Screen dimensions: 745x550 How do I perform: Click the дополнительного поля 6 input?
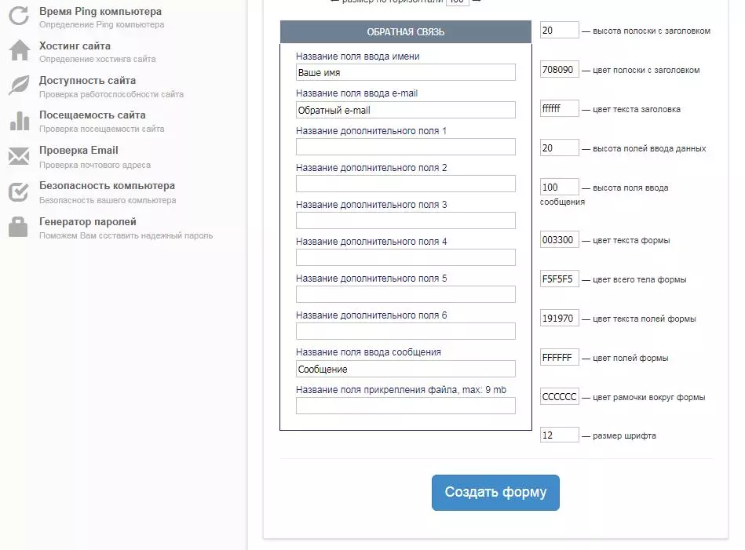click(406, 331)
